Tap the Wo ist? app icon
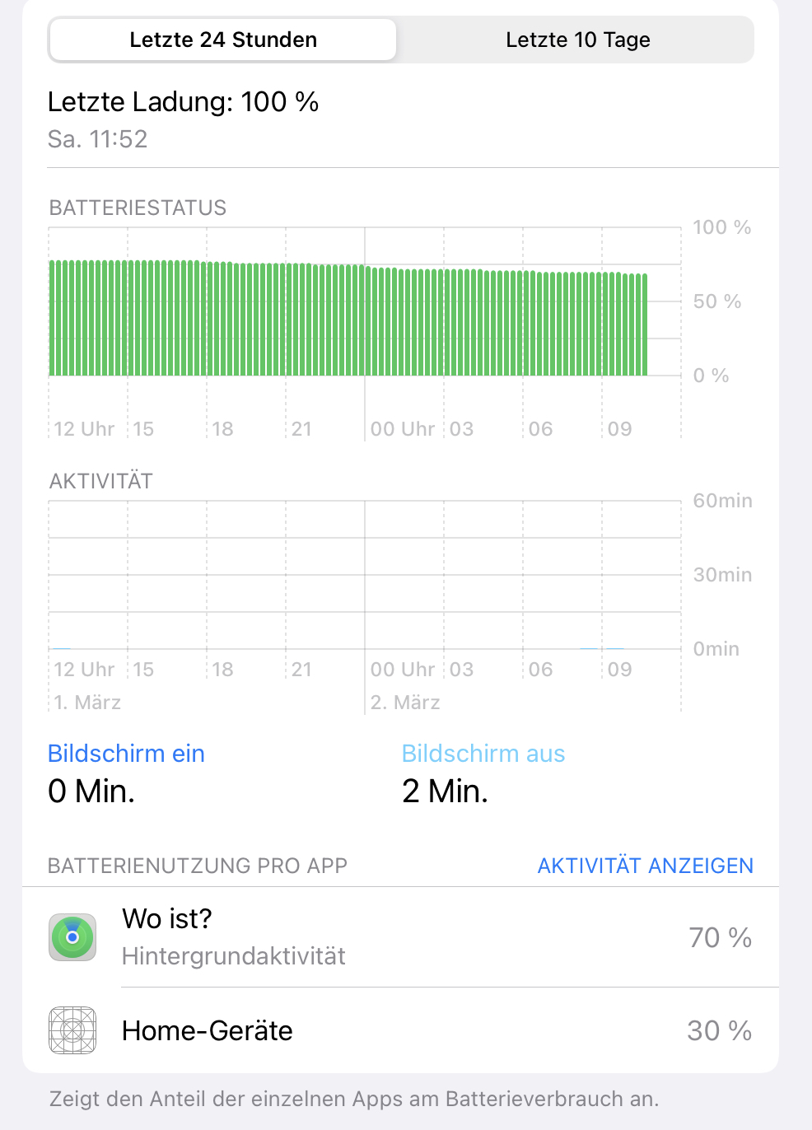This screenshot has width=812, height=1130. click(x=72, y=937)
